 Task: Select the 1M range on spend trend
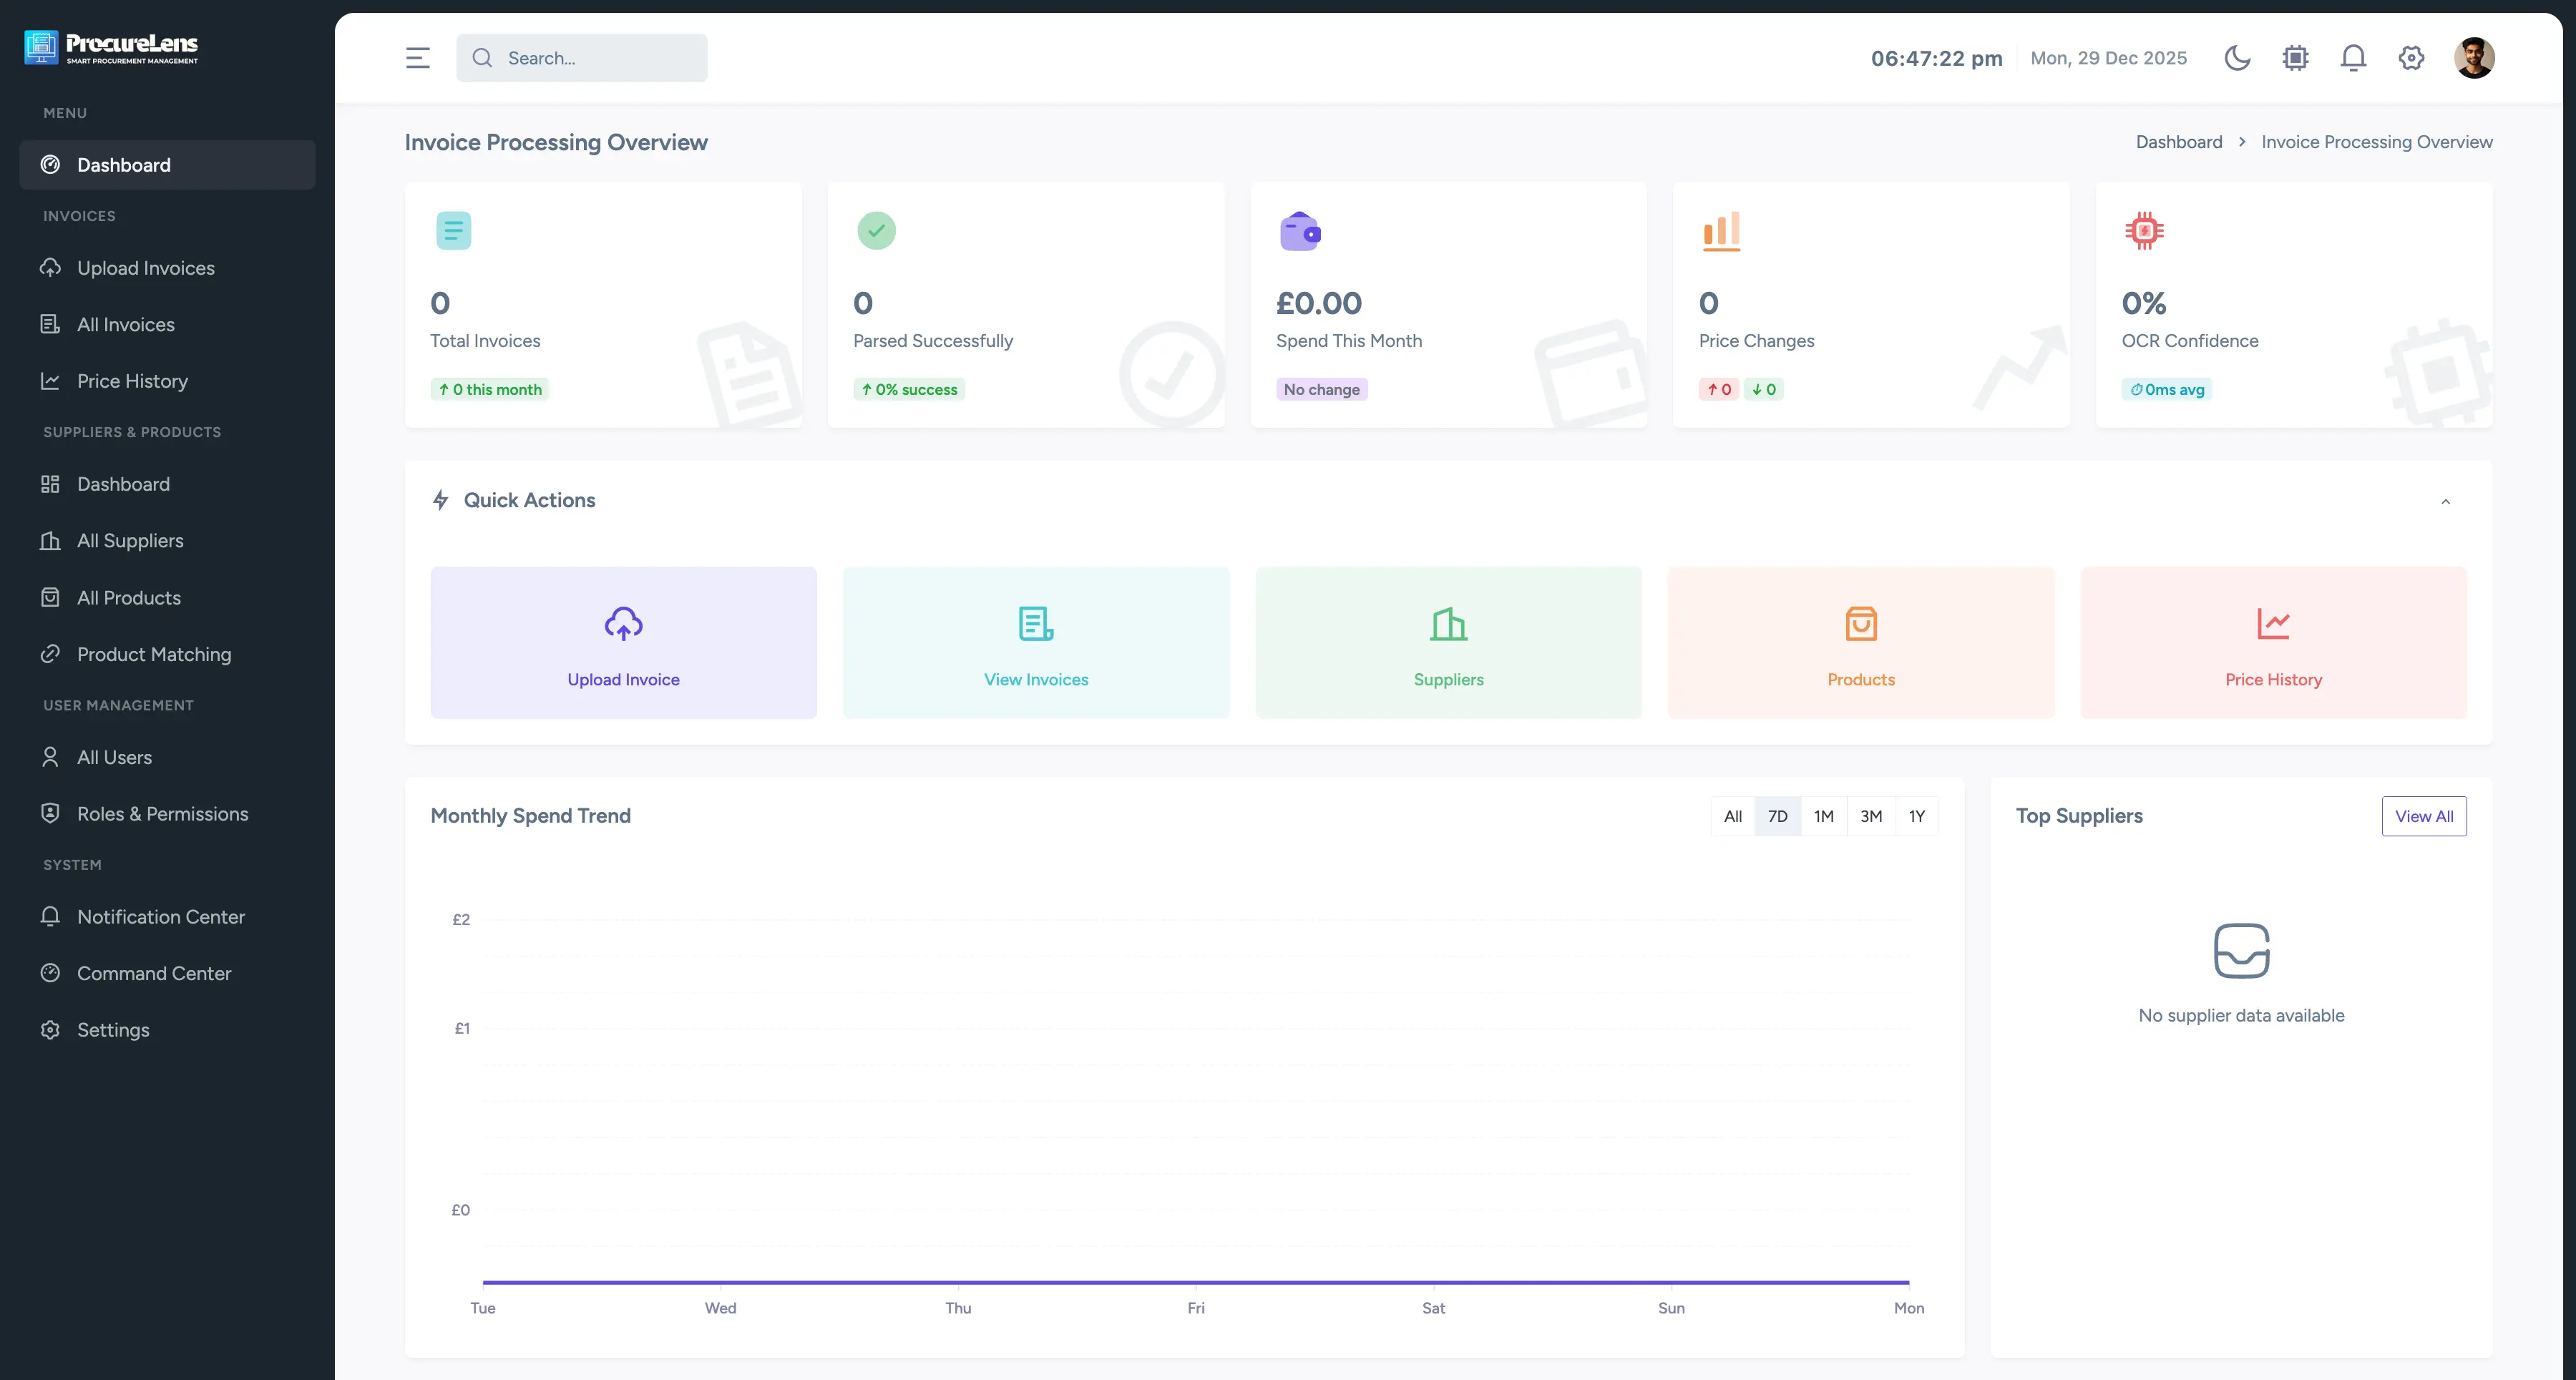pyautogui.click(x=1824, y=816)
